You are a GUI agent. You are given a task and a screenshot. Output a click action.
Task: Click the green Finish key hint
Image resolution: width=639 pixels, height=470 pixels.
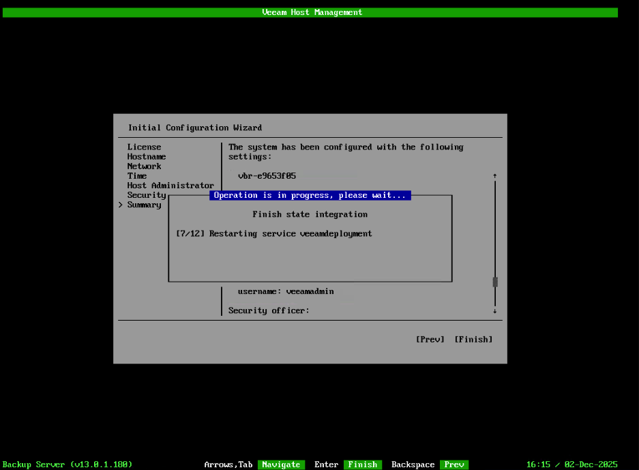[362, 465]
